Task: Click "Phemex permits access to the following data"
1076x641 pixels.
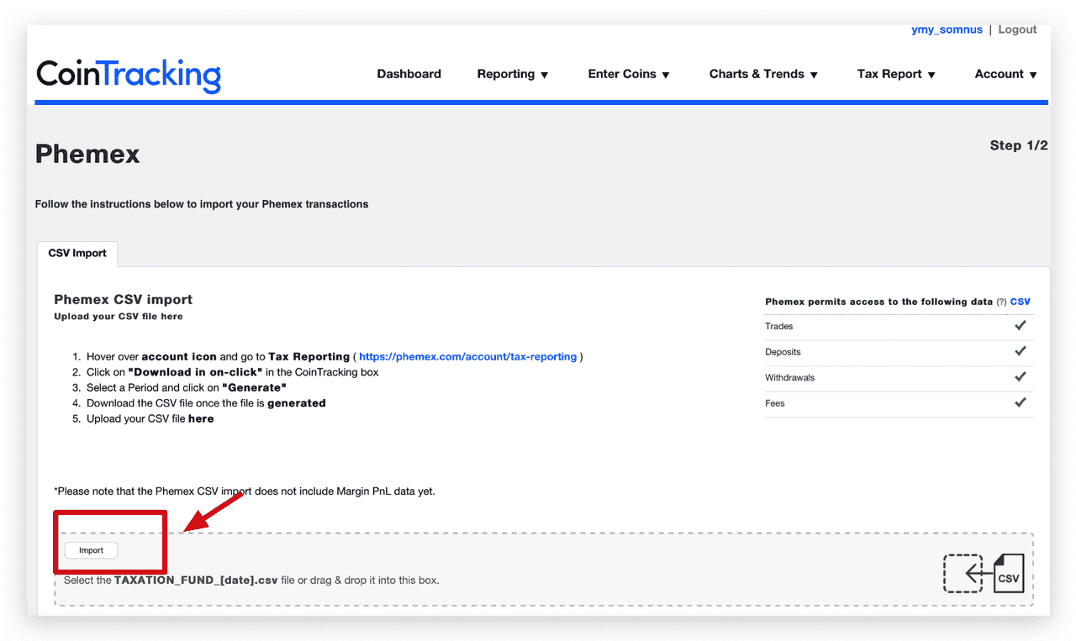Action: (878, 302)
